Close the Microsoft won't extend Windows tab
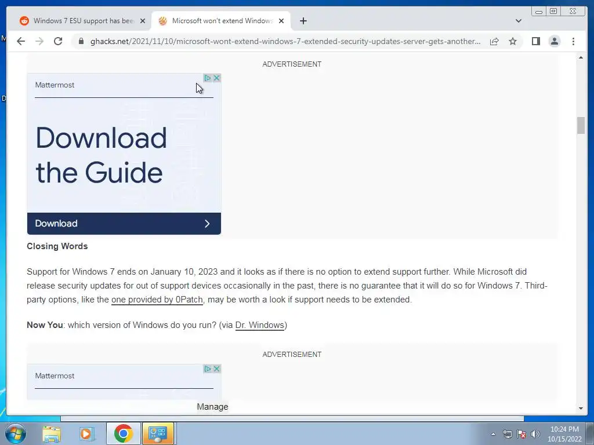The width and height of the screenshot is (594, 445). pyautogui.click(x=281, y=21)
